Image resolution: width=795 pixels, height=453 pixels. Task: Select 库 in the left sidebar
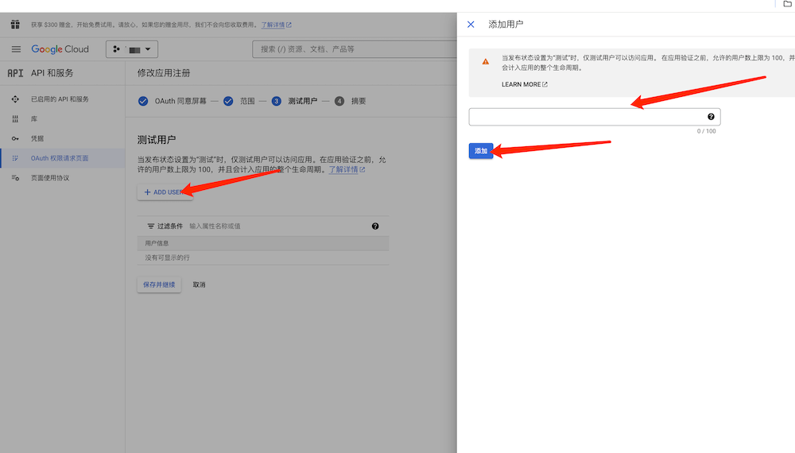34,118
